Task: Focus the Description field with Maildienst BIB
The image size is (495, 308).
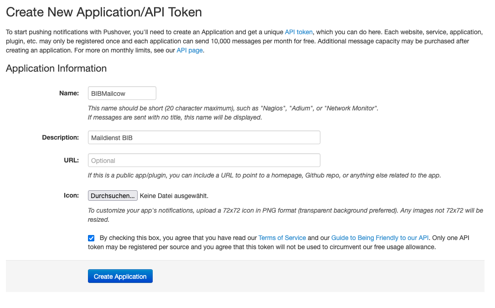Action: pos(204,137)
